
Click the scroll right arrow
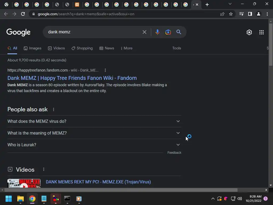point(266,190)
